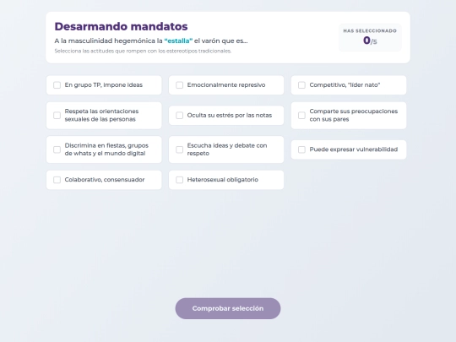Click the 'Desarmando mandatos' heading
Screen dimensions: 456x342
click(x=121, y=26)
